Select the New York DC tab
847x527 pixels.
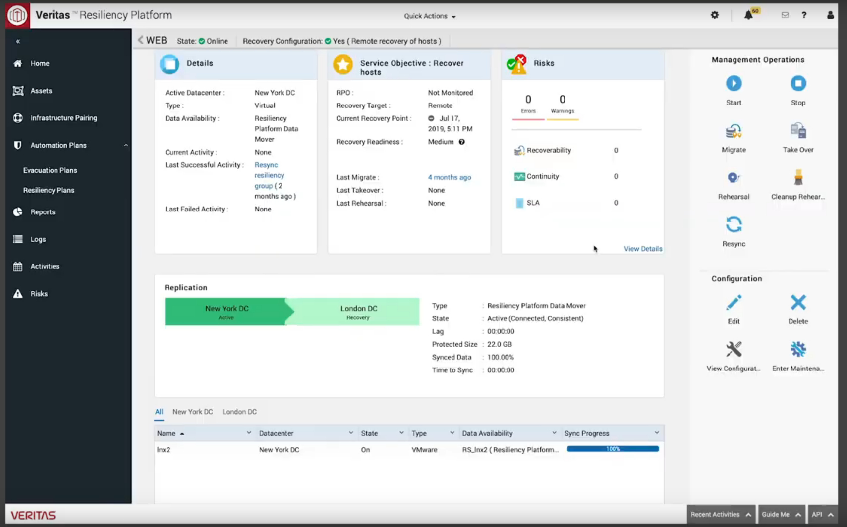pyautogui.click(x=193, y=412)
